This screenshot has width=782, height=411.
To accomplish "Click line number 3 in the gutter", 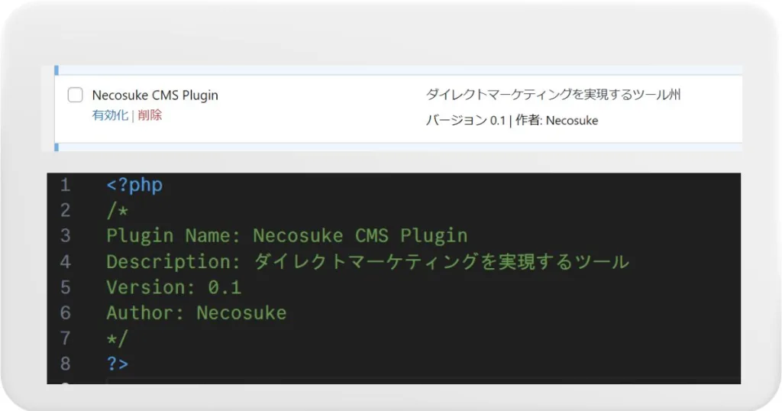I will point(66,235).
